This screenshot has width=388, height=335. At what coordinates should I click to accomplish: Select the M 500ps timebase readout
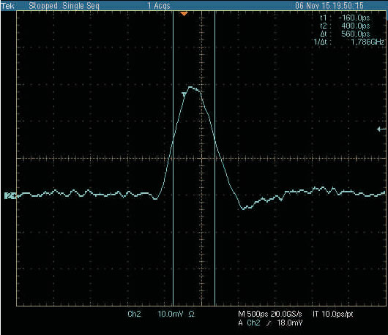(253, 314)
